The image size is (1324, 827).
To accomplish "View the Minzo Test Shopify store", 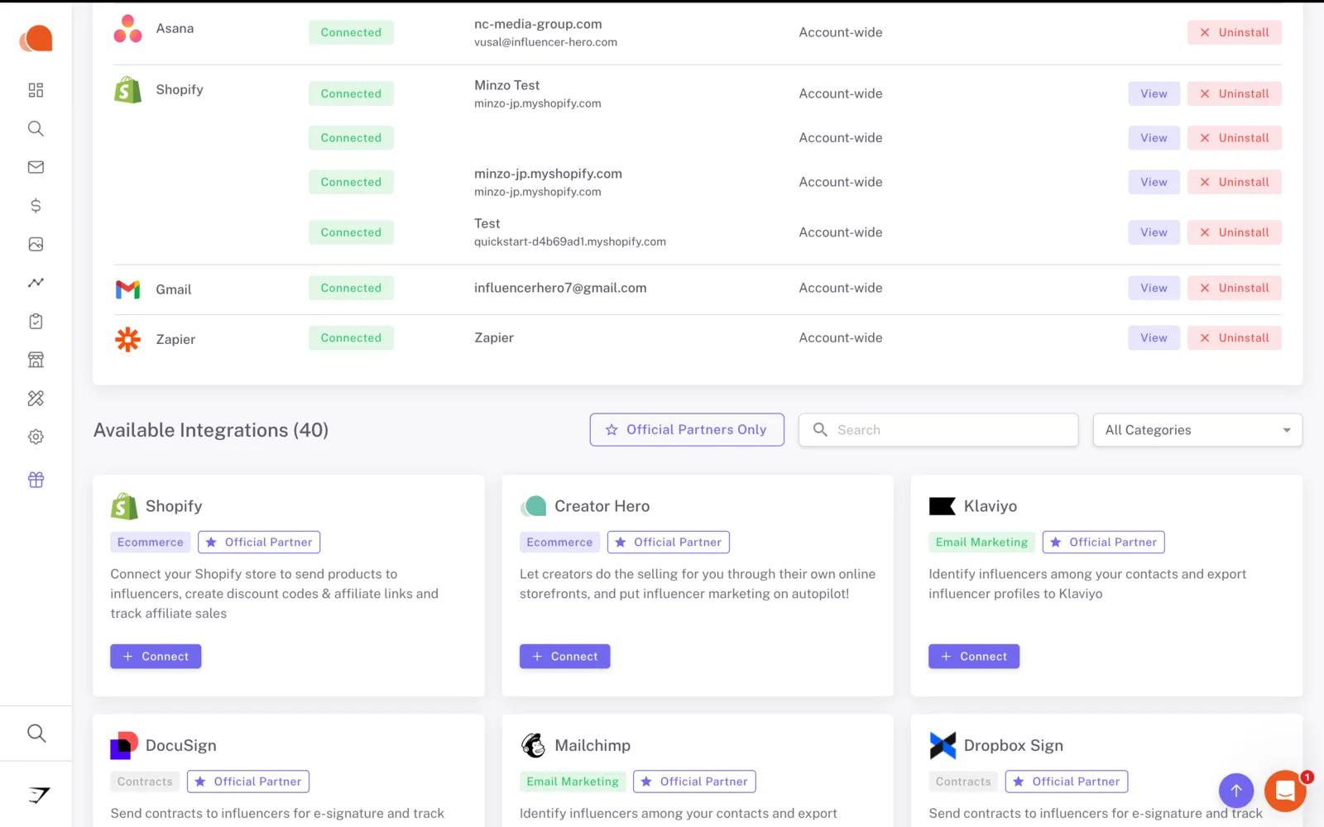I will 1154,93.
